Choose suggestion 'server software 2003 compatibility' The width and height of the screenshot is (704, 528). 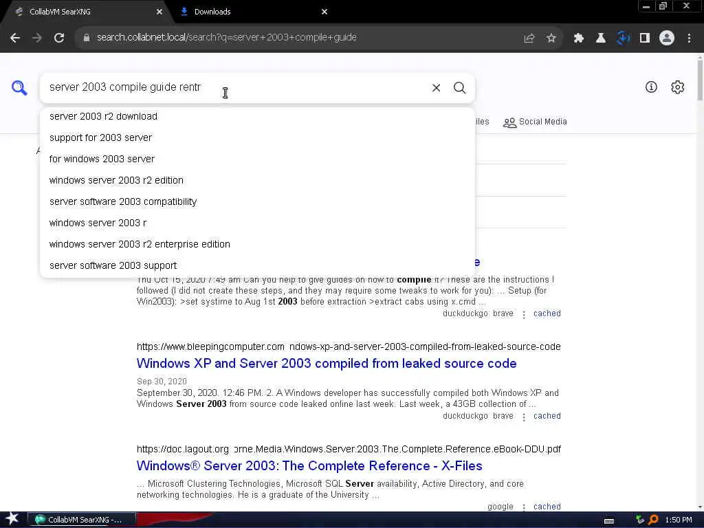click(257, 201)
